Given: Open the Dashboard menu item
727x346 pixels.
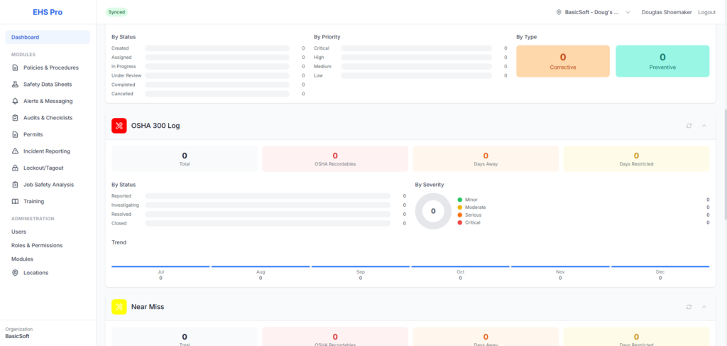Looking at the screenshot, I should (x=48, y=37).
